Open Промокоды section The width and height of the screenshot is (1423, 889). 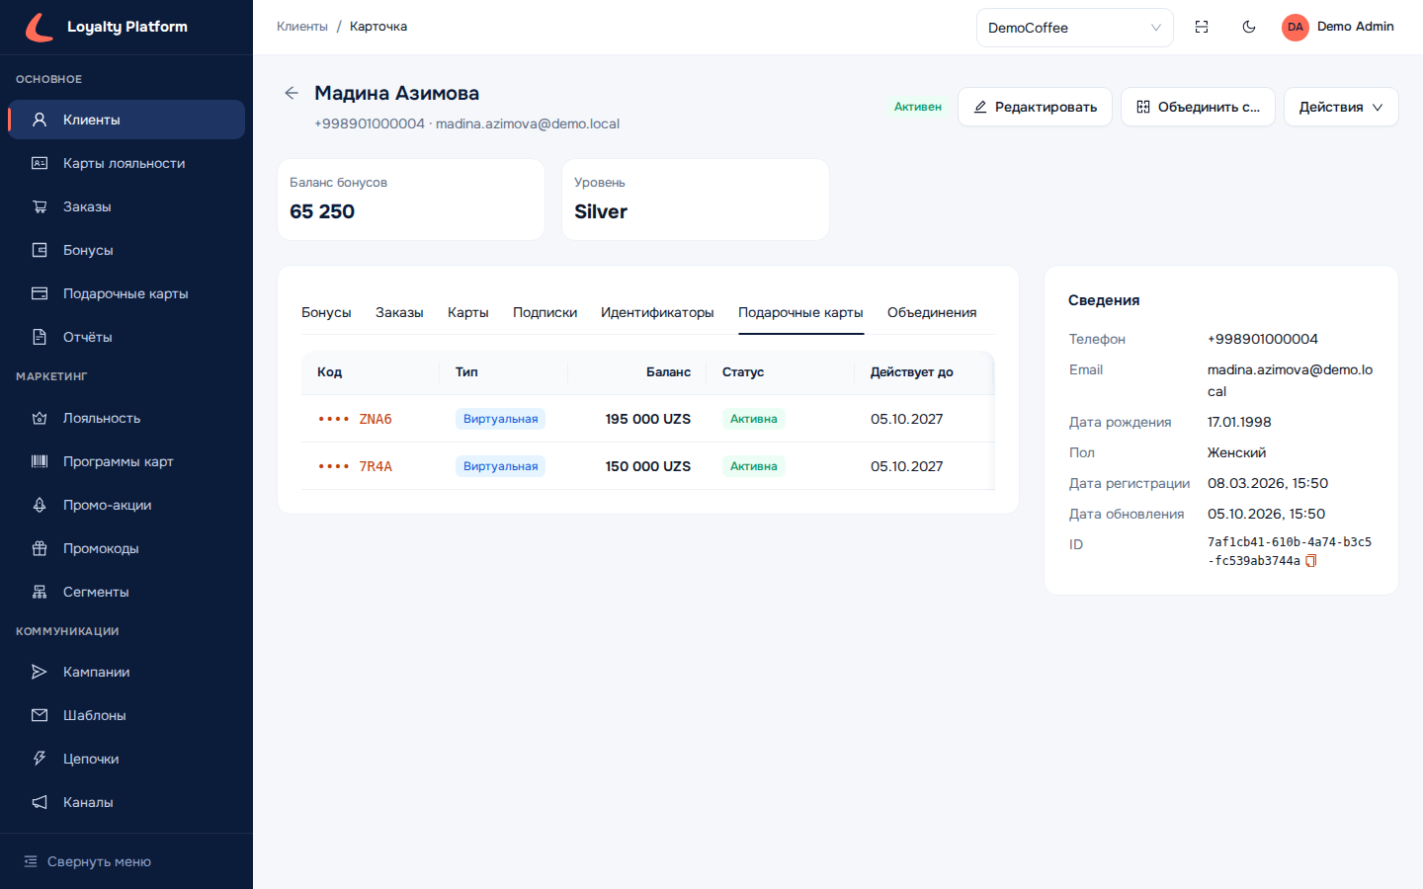126,548
